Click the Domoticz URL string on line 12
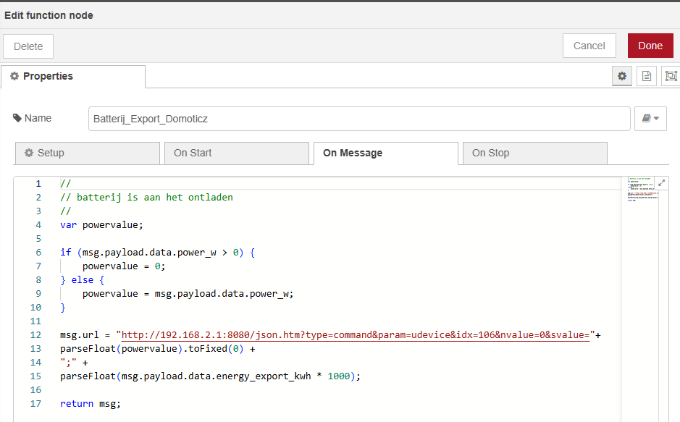680x422 pixels. (355, 335)
